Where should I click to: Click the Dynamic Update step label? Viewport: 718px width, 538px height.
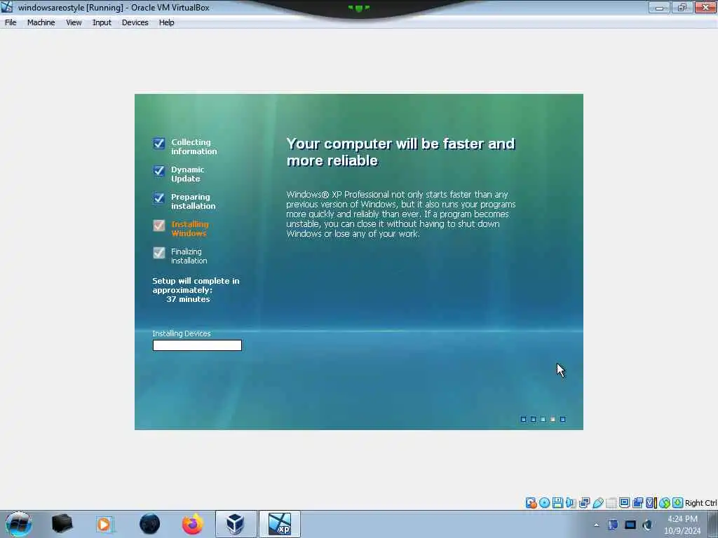point(188,174)
